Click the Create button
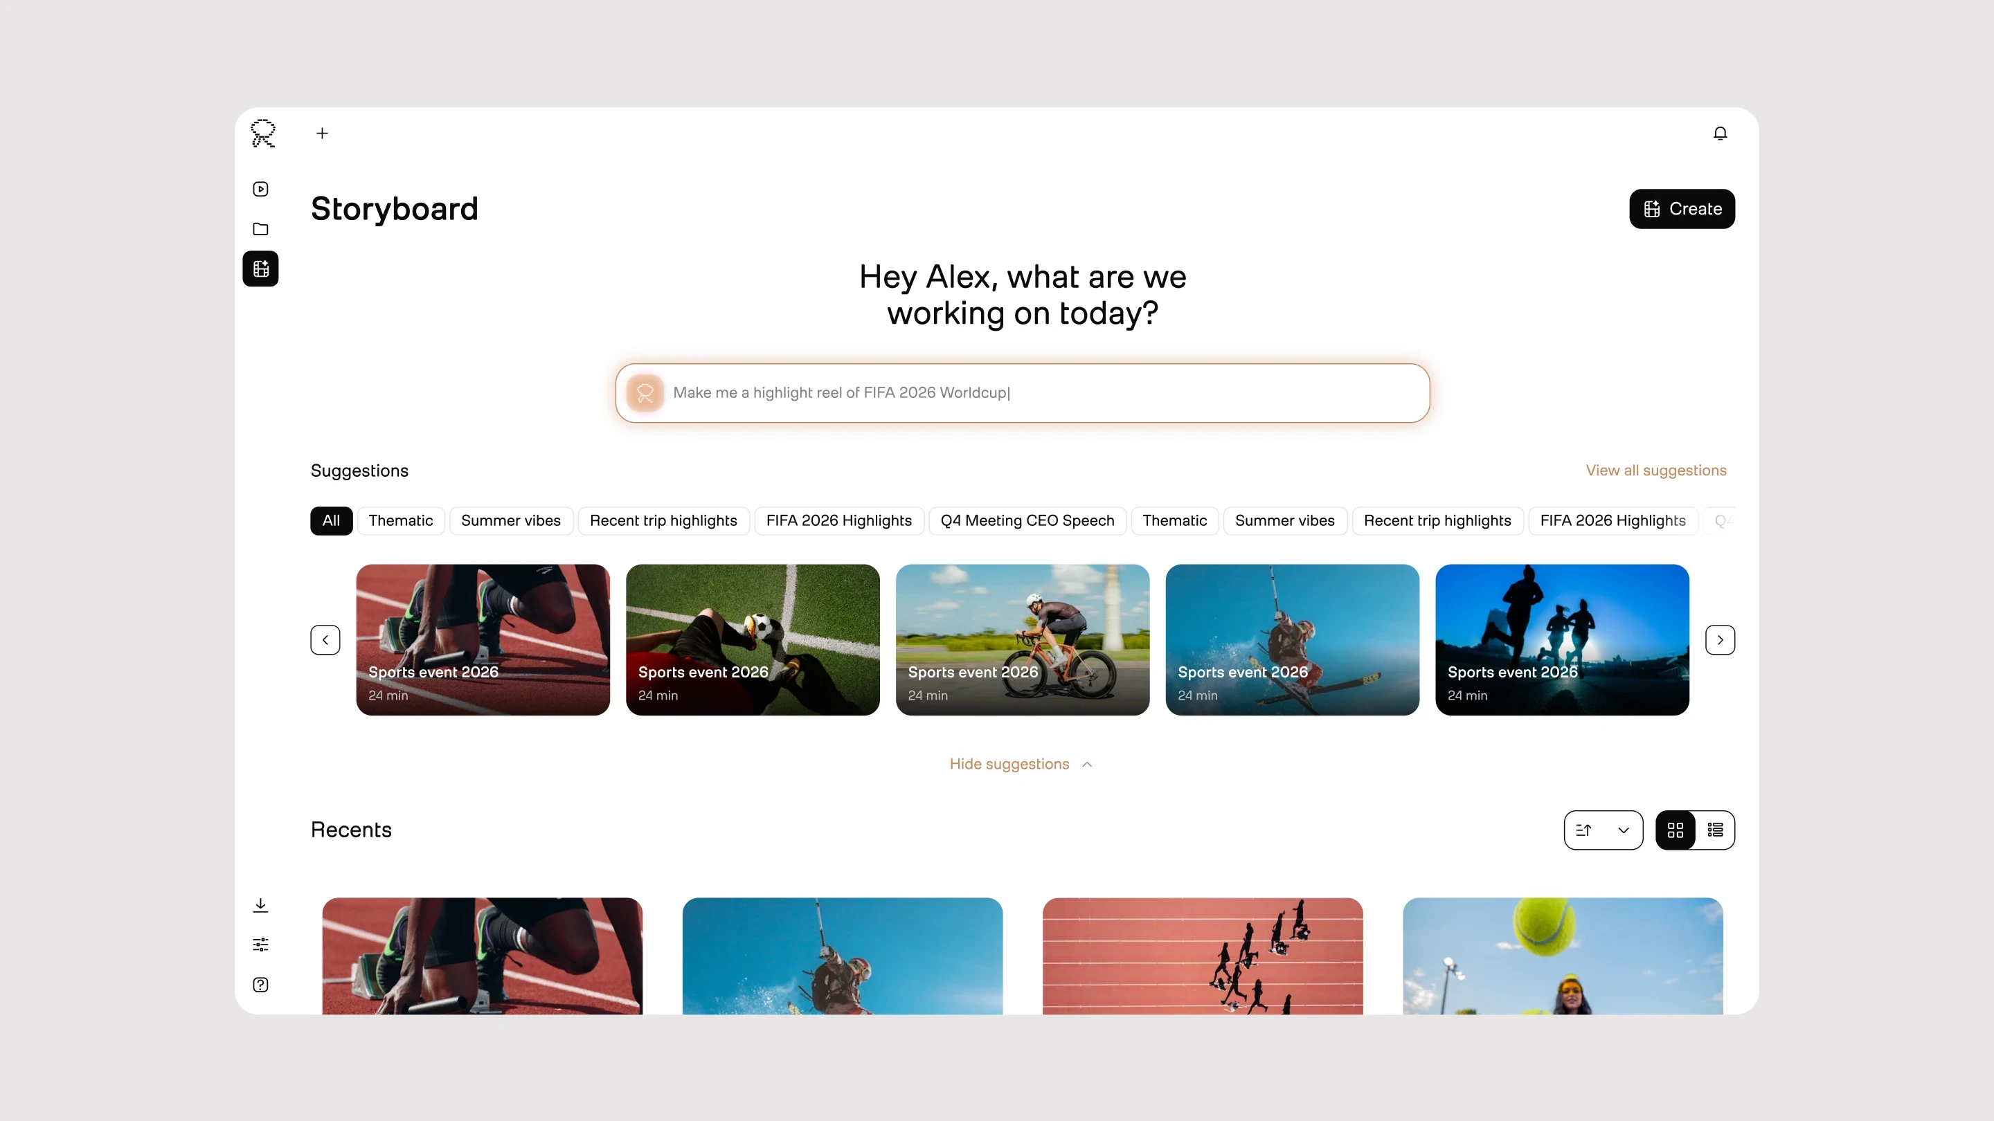The width and height of the screenshot is (1994, 1121). click(1682, 209)
